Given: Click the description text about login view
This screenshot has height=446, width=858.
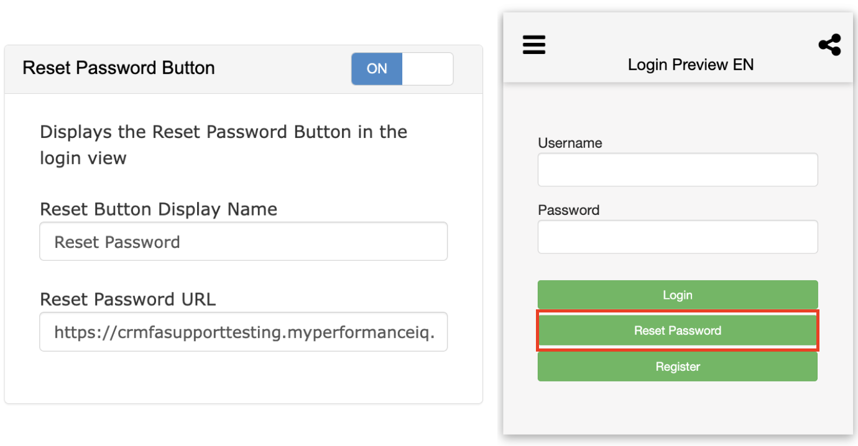Looking at the screenshot, I should (223, 145).
